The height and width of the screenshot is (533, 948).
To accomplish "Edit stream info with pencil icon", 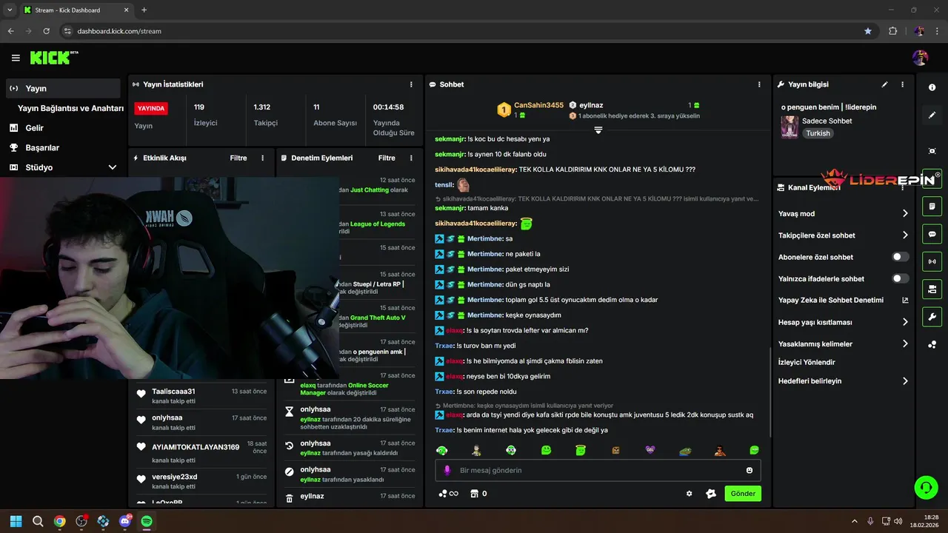I will pyautogui.click(x=884, y=84).
